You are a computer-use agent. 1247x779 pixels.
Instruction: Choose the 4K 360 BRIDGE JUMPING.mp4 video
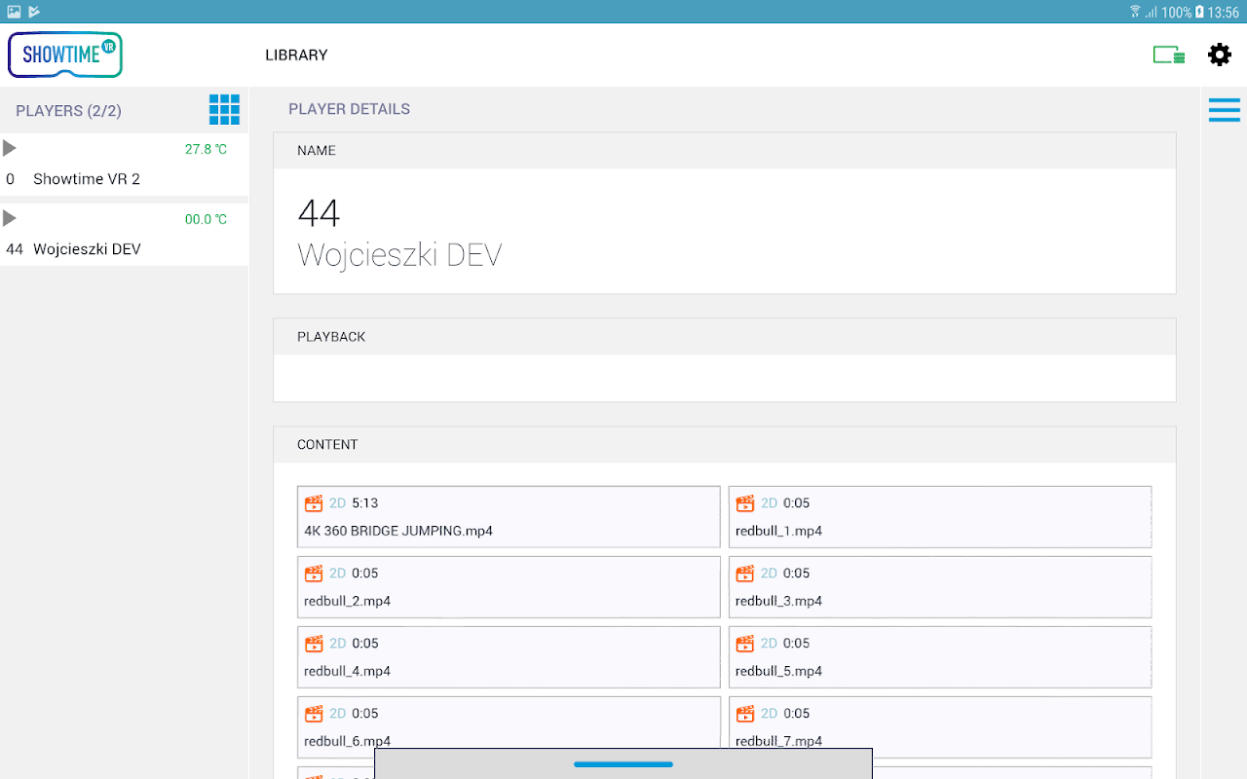pos(509,517)
